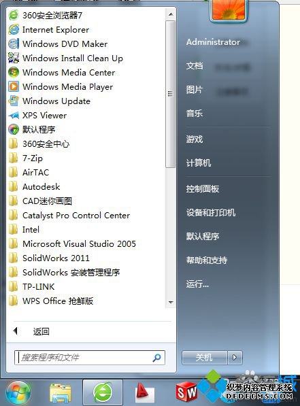This screenshot has width=300, height=406.
Task: Expand the Intel folder
Action: pos(24,229)
